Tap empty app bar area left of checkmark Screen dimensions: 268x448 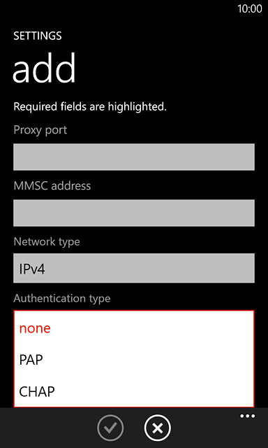point(47,428)
